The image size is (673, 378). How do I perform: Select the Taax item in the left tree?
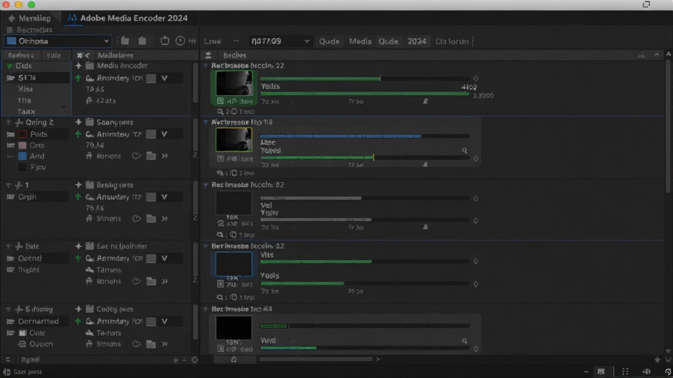point(26,112)
